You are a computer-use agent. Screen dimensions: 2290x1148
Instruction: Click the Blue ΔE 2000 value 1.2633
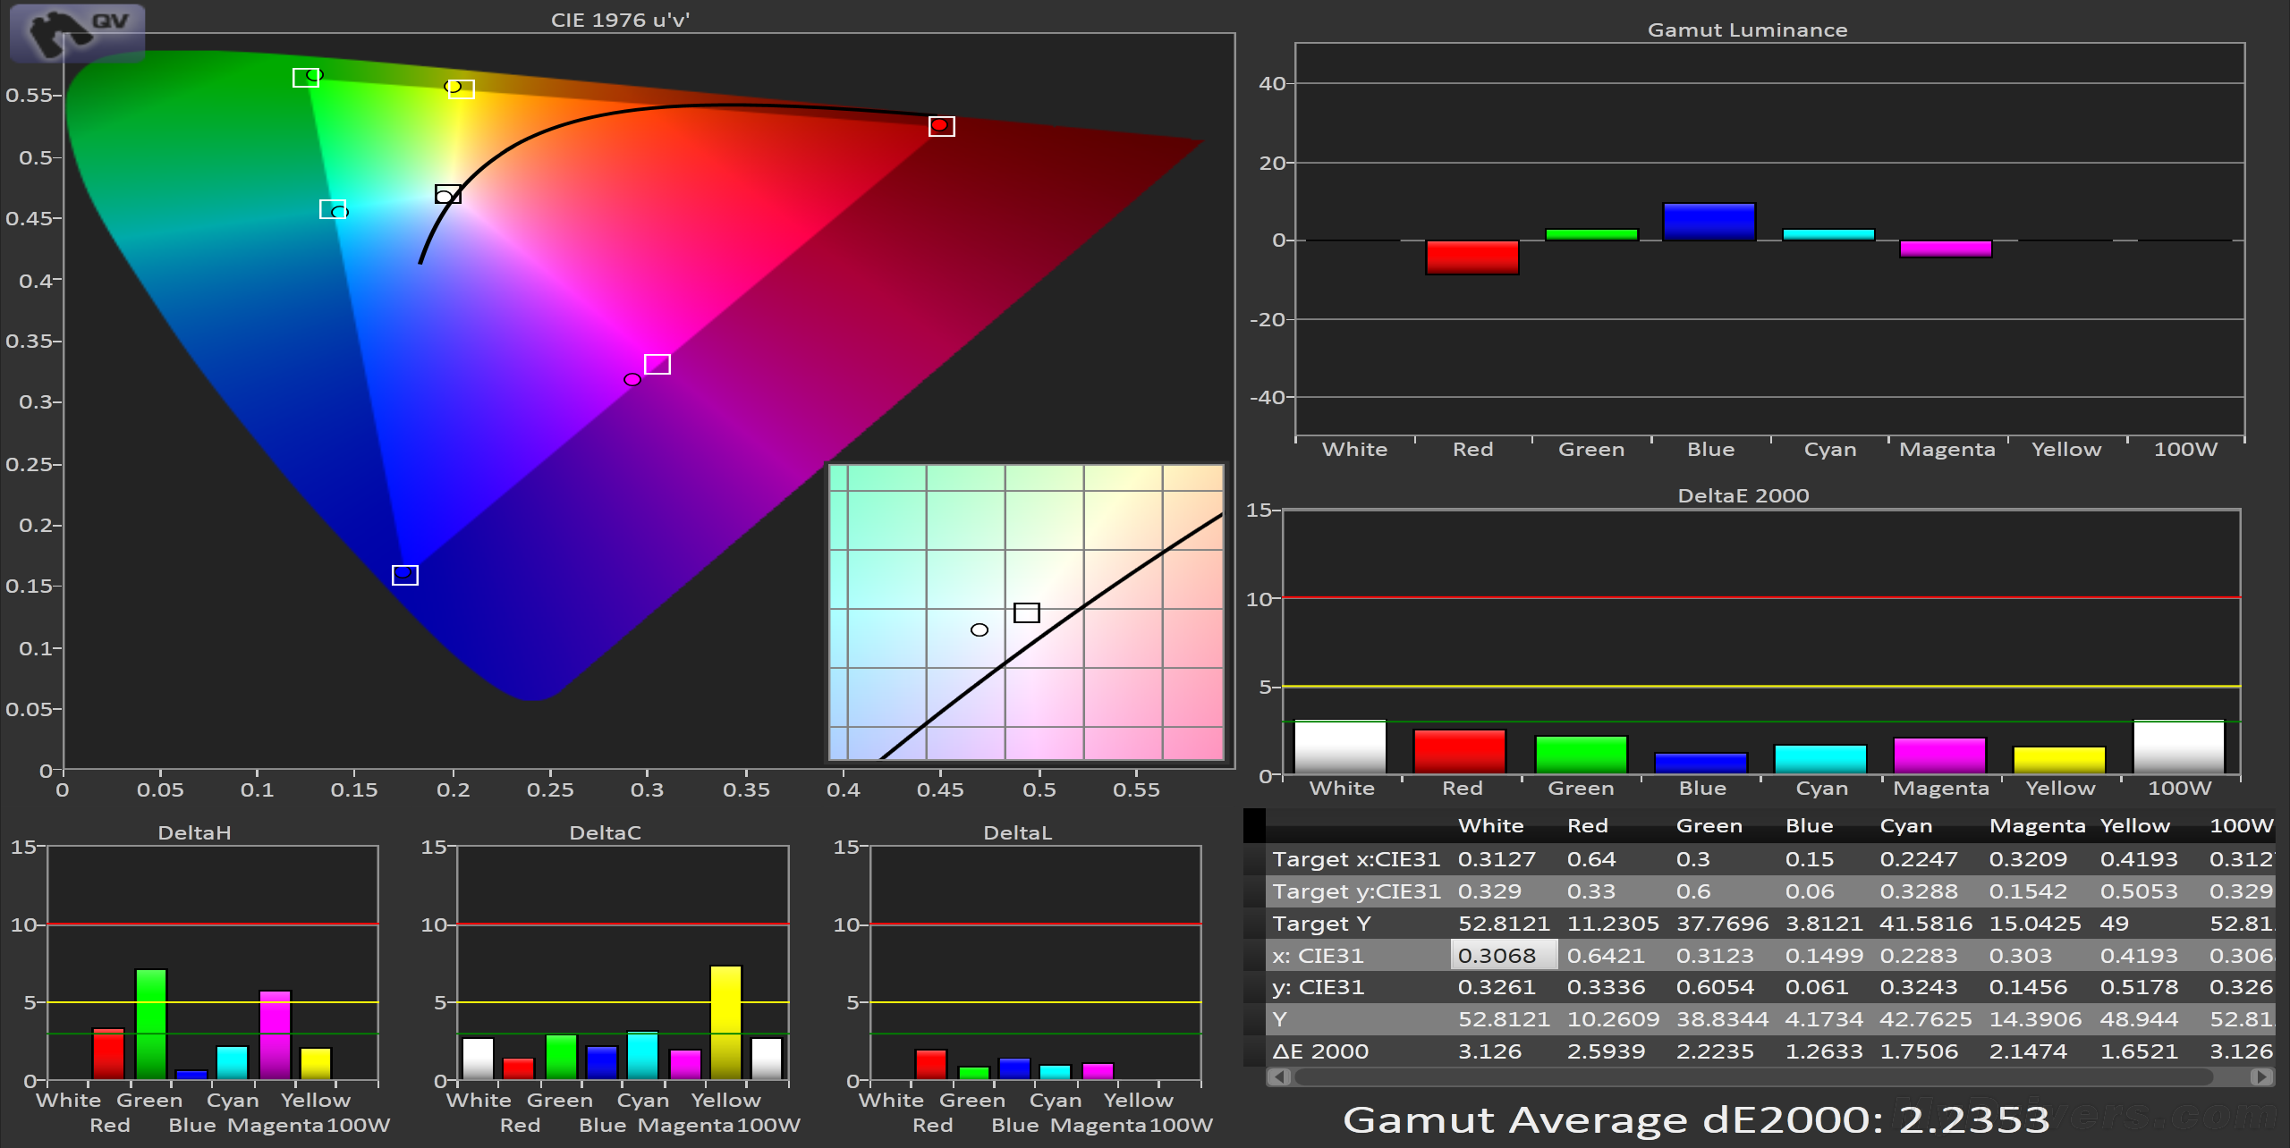pyautogui.click(x=1824, y=1051)
